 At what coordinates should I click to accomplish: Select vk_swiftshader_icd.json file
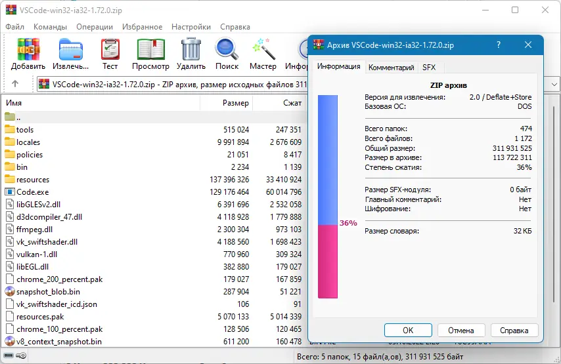coord(56,304)
